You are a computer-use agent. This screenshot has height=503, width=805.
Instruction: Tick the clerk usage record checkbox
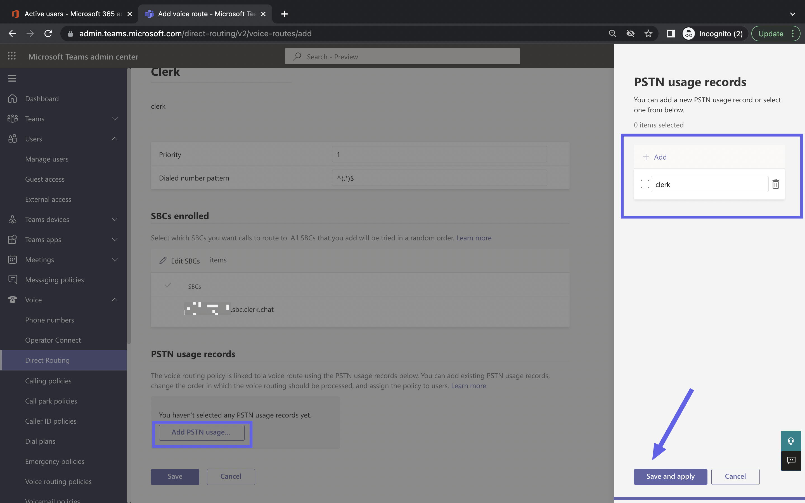(645, 184)
